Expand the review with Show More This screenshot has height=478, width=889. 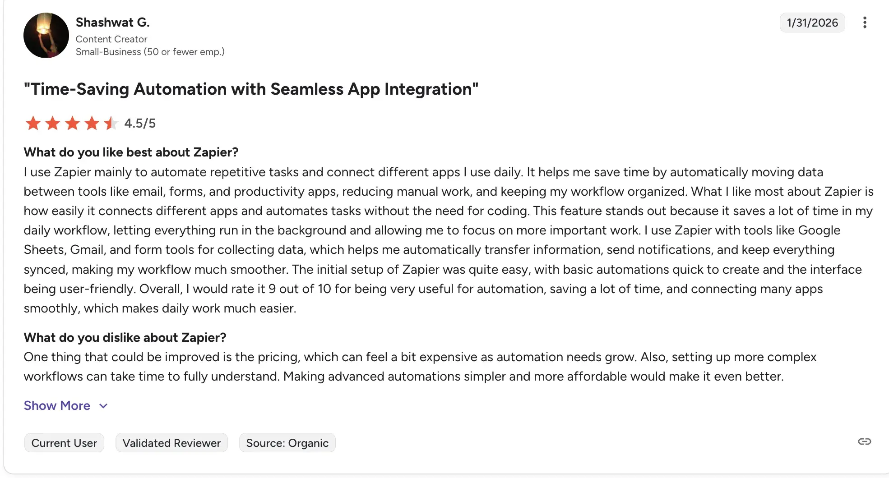click(57, 406)
